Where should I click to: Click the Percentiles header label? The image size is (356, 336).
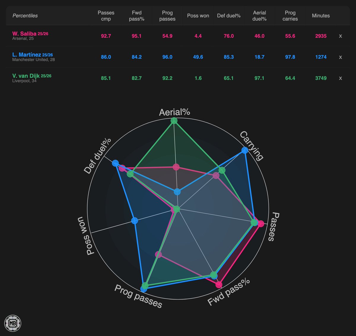(25, 16)
